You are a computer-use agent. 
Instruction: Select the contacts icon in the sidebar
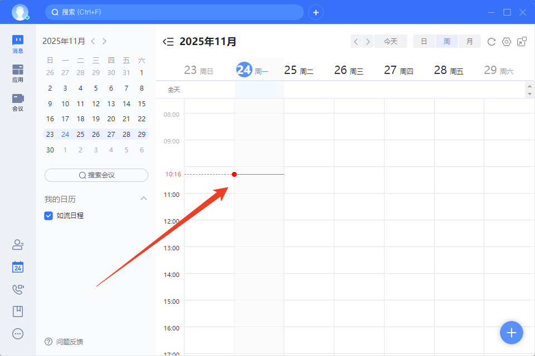17,245
